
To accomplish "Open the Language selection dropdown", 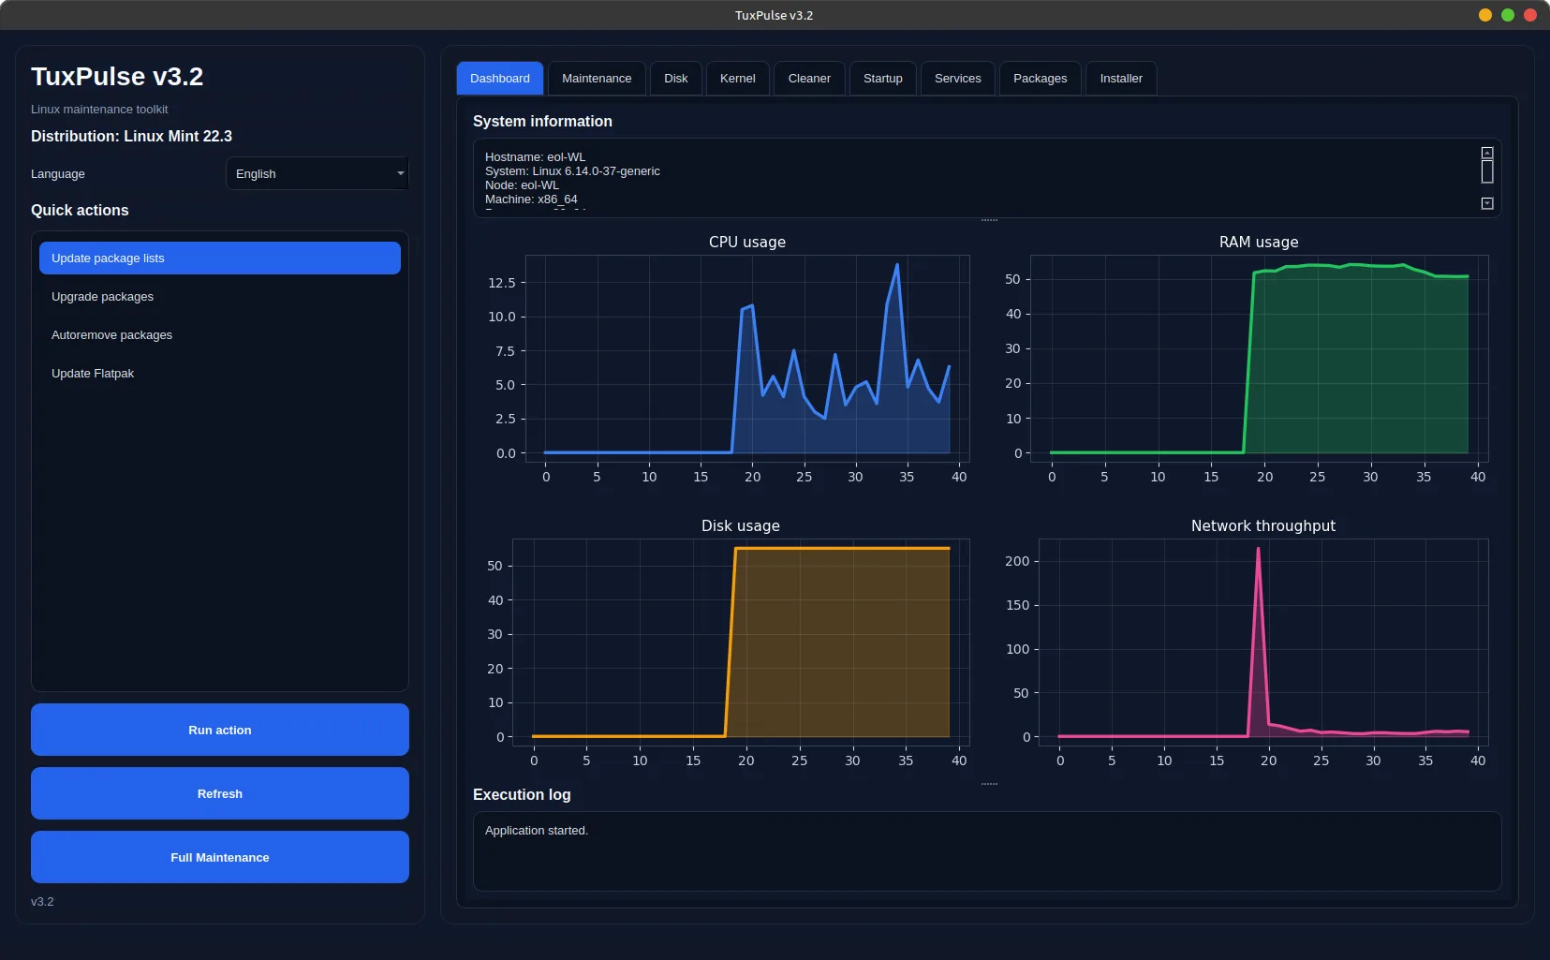I will (317, 173).
